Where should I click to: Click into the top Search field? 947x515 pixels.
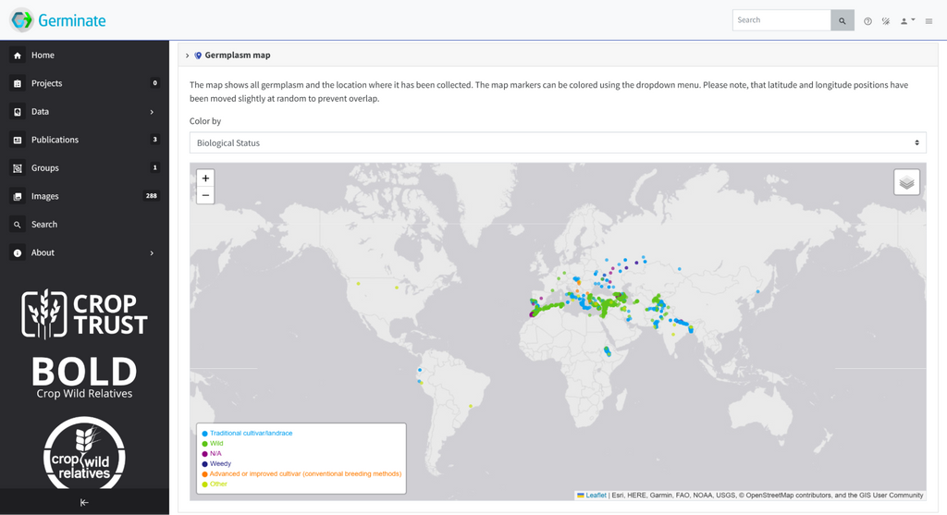781,20
